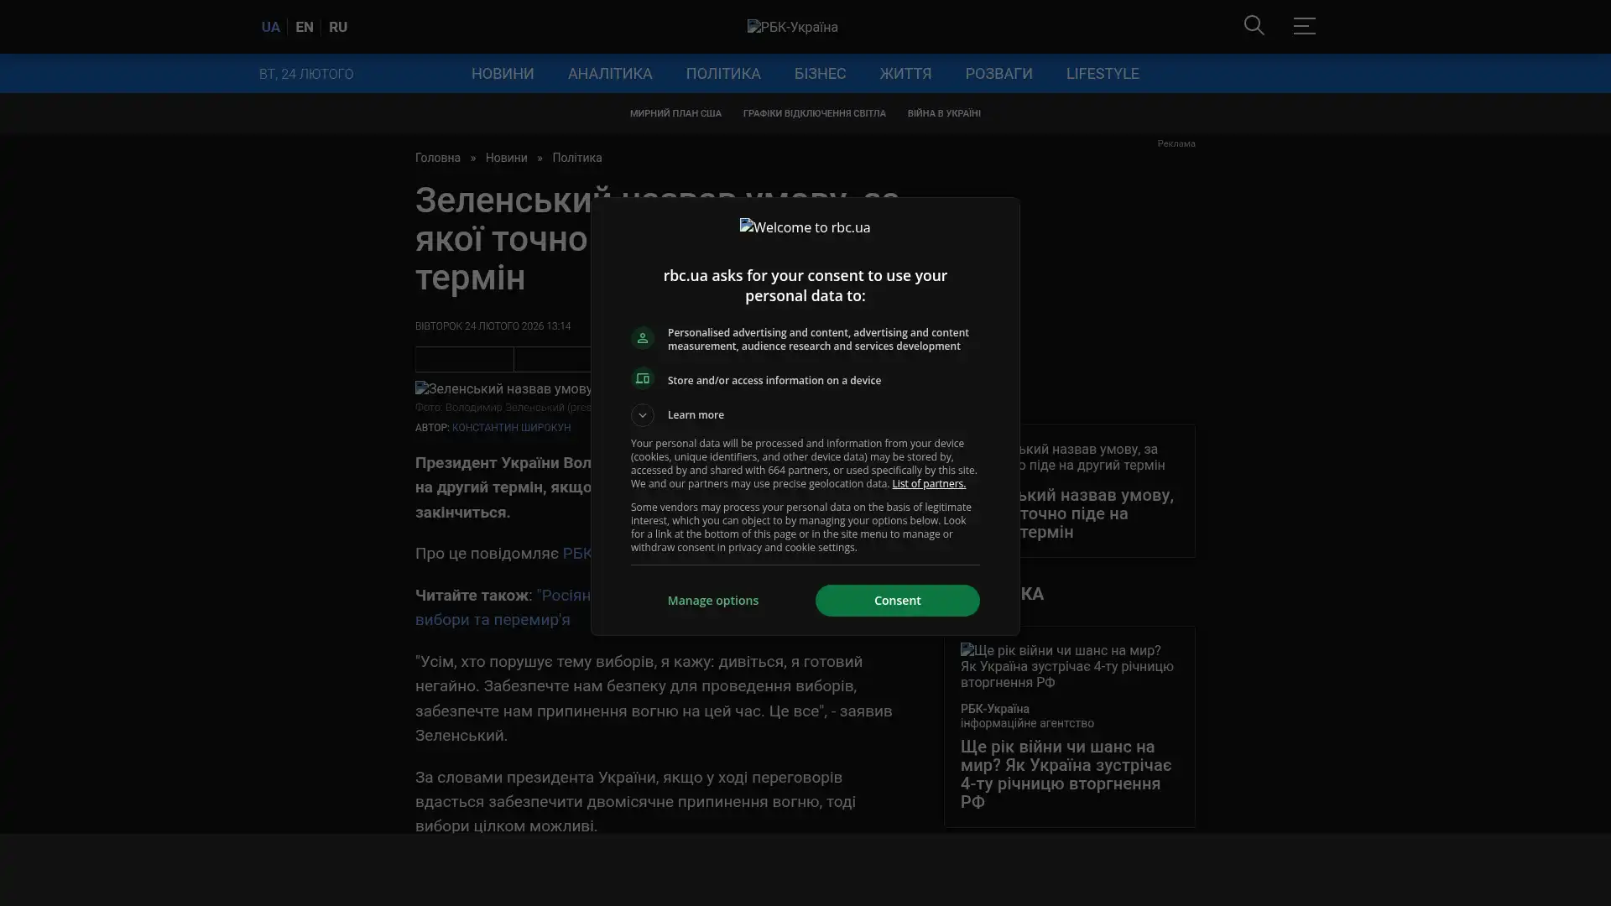Open the hamburger menu icon
The width and height of the screenshot is (1611, 906).
[1304, 26]
